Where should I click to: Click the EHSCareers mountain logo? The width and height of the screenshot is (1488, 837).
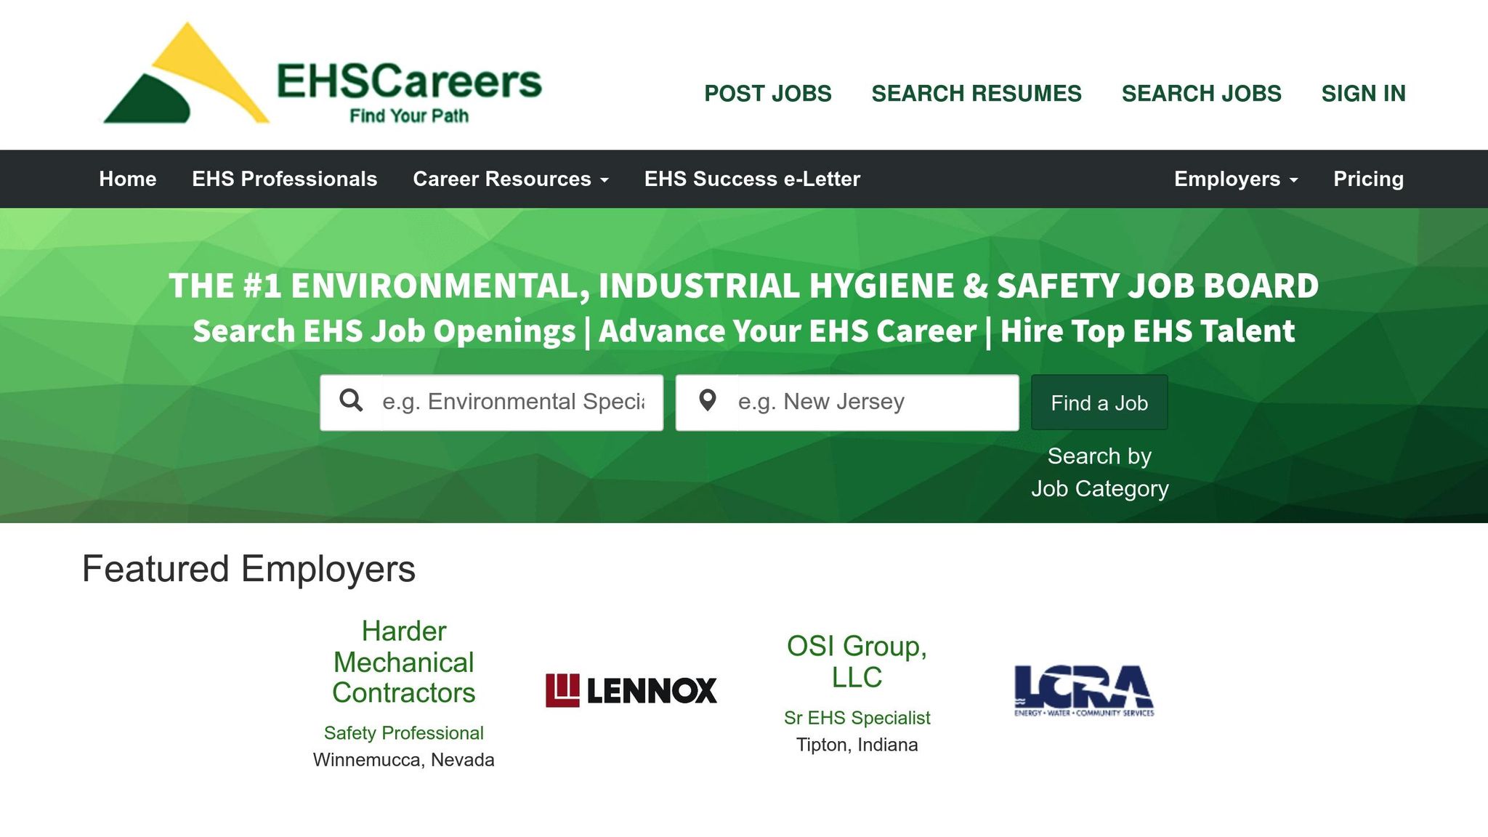point(186,75)
